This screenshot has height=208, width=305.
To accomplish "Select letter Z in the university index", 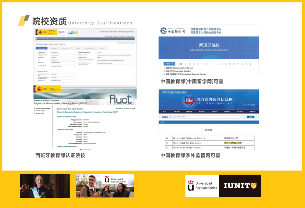I will coord(250,64).
